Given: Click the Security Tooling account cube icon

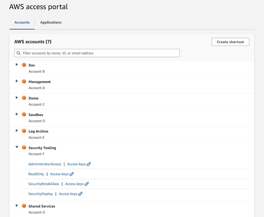Looking at the screenshot, I should click(x=24, y=148).
